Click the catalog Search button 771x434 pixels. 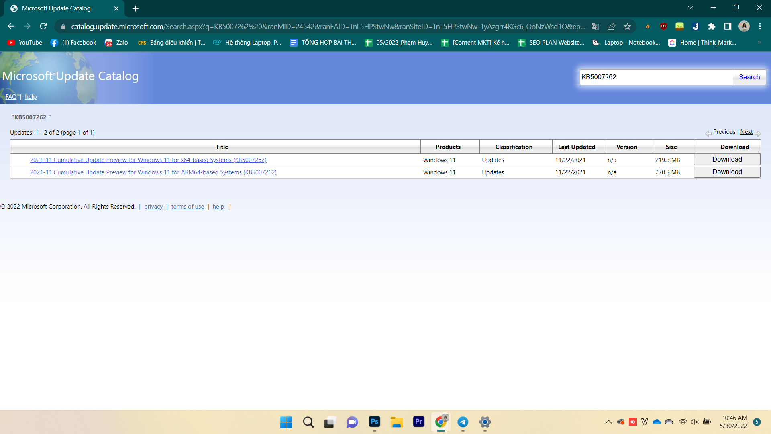[749, 77]
